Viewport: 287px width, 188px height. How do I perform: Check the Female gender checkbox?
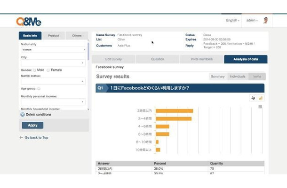pos(48,70)
